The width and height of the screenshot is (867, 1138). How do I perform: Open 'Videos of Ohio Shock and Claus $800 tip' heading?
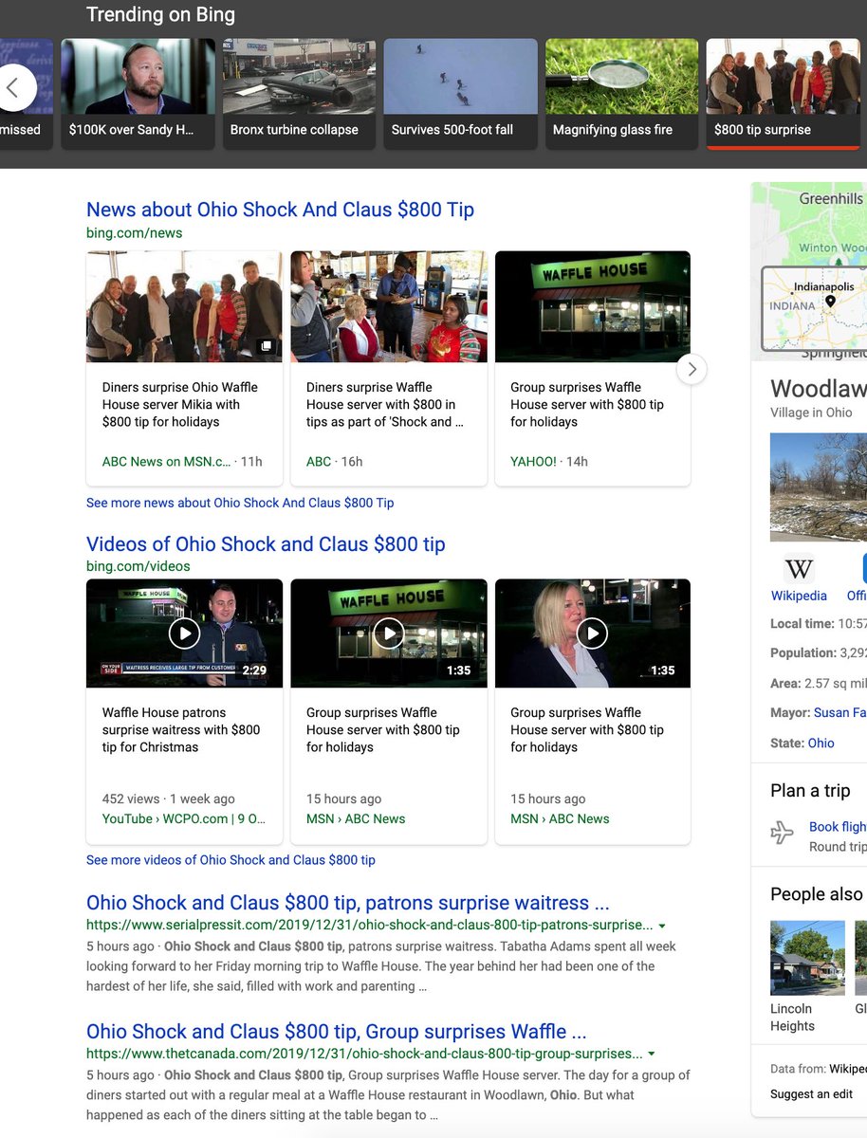click(266, 544)
